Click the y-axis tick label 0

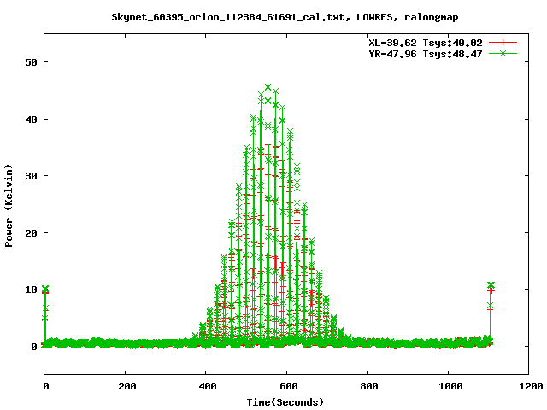34,347
